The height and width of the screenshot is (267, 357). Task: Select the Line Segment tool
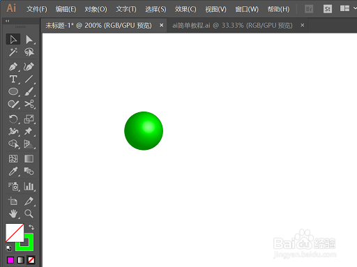29,79
